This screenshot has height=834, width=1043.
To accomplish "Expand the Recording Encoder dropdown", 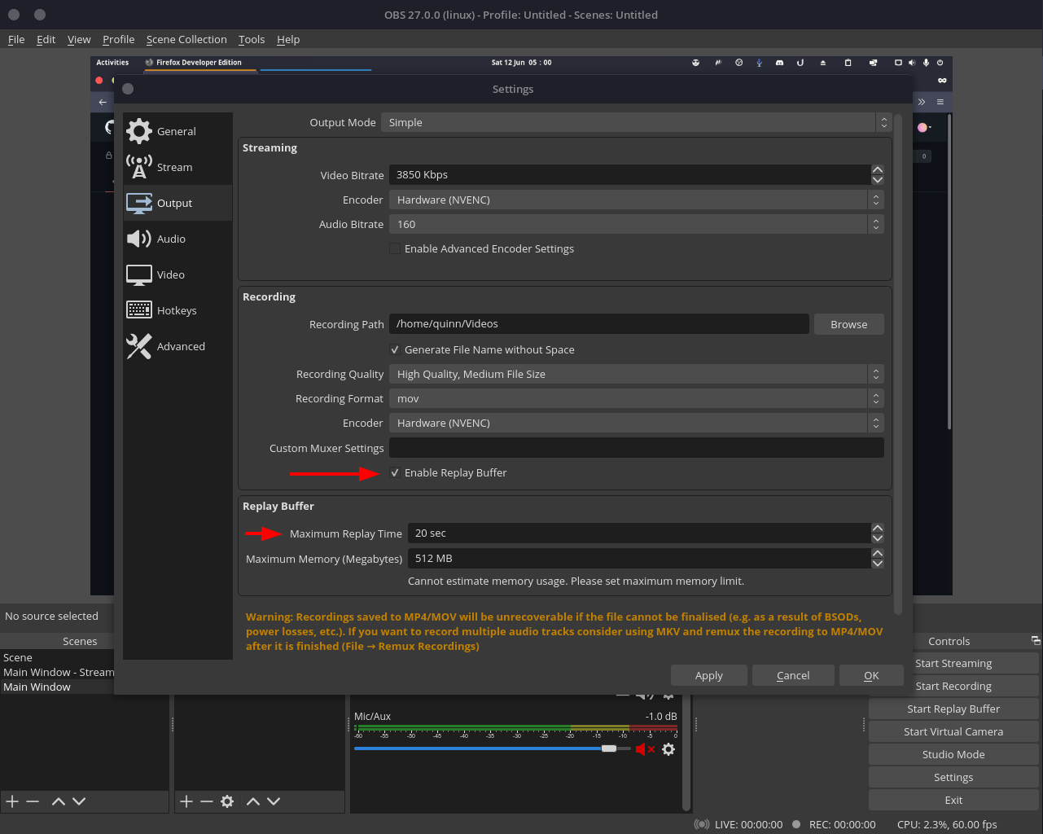I will 636,423.
